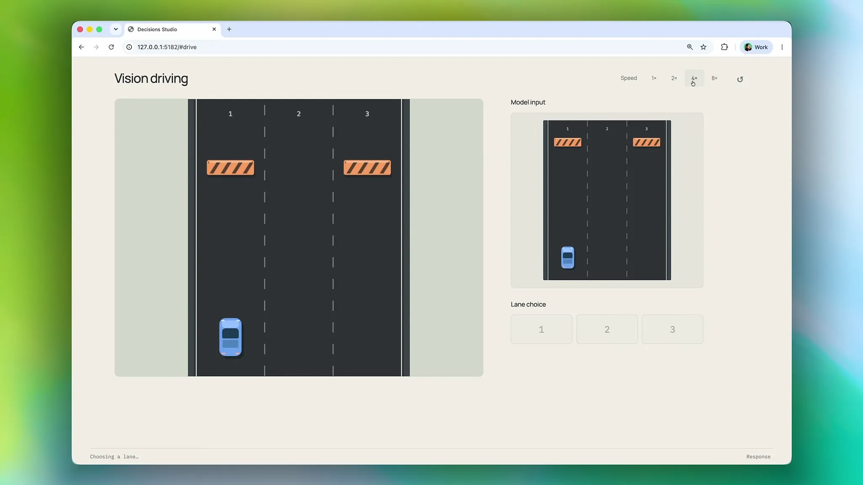Set simulation speed to 4×
This screenshot has height=485, width=863.
pyautogui.click(x=694, y=78)
